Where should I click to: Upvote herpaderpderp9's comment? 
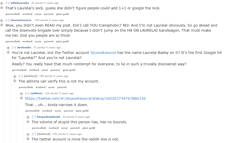click(x=28, y=117)
